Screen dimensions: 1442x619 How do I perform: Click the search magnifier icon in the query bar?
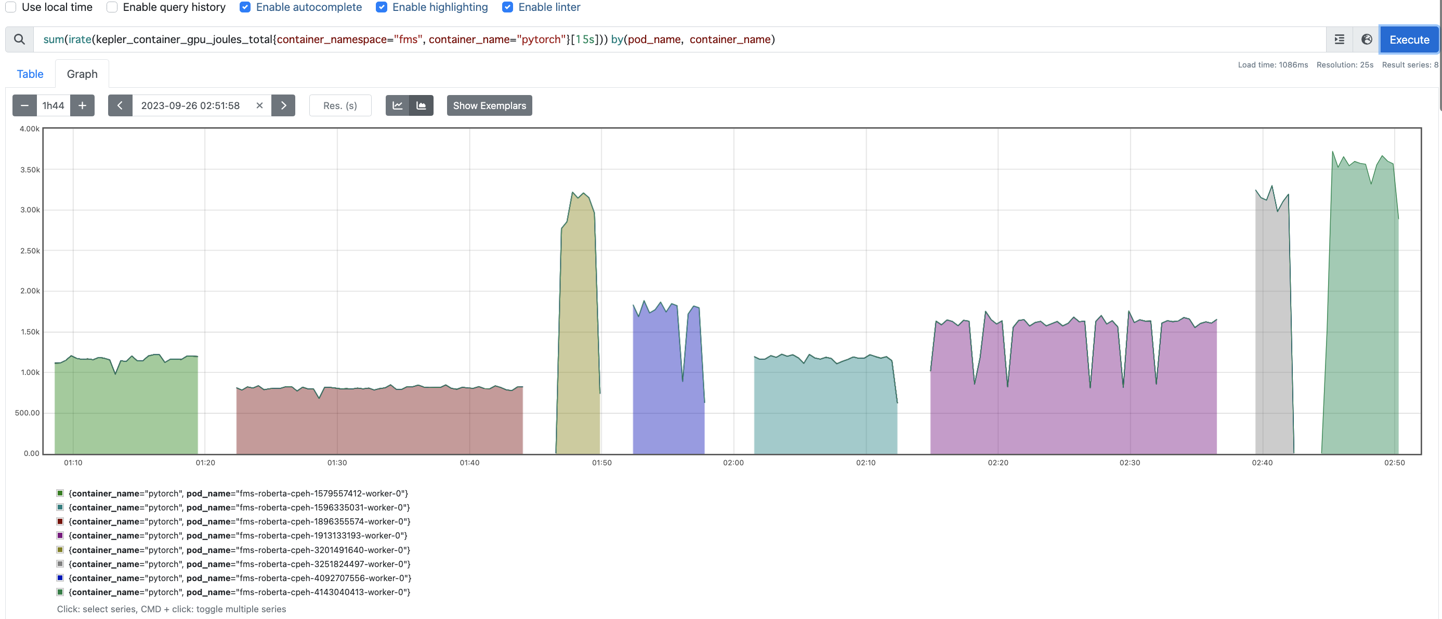click(19, 39)
